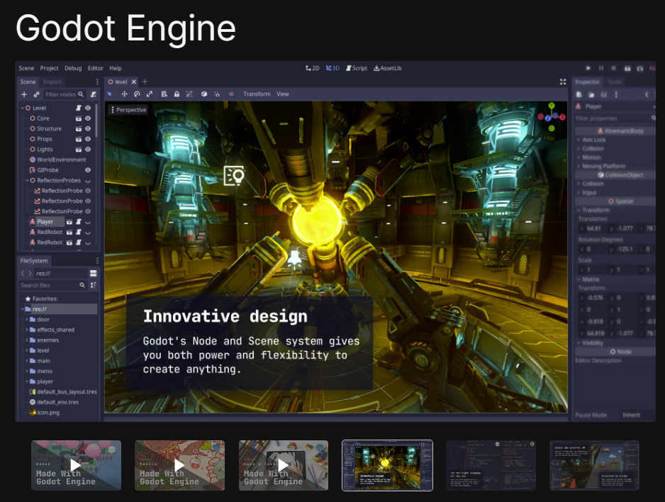Toggle the viewport distraction-free fullscreen icon
The image size is (665, 502).
[x=563, y=82]
